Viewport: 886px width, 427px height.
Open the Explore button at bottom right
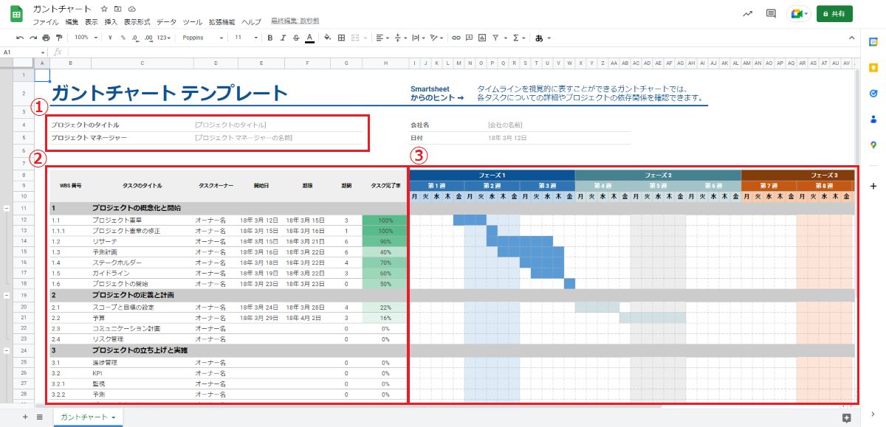tap(847, 417)
